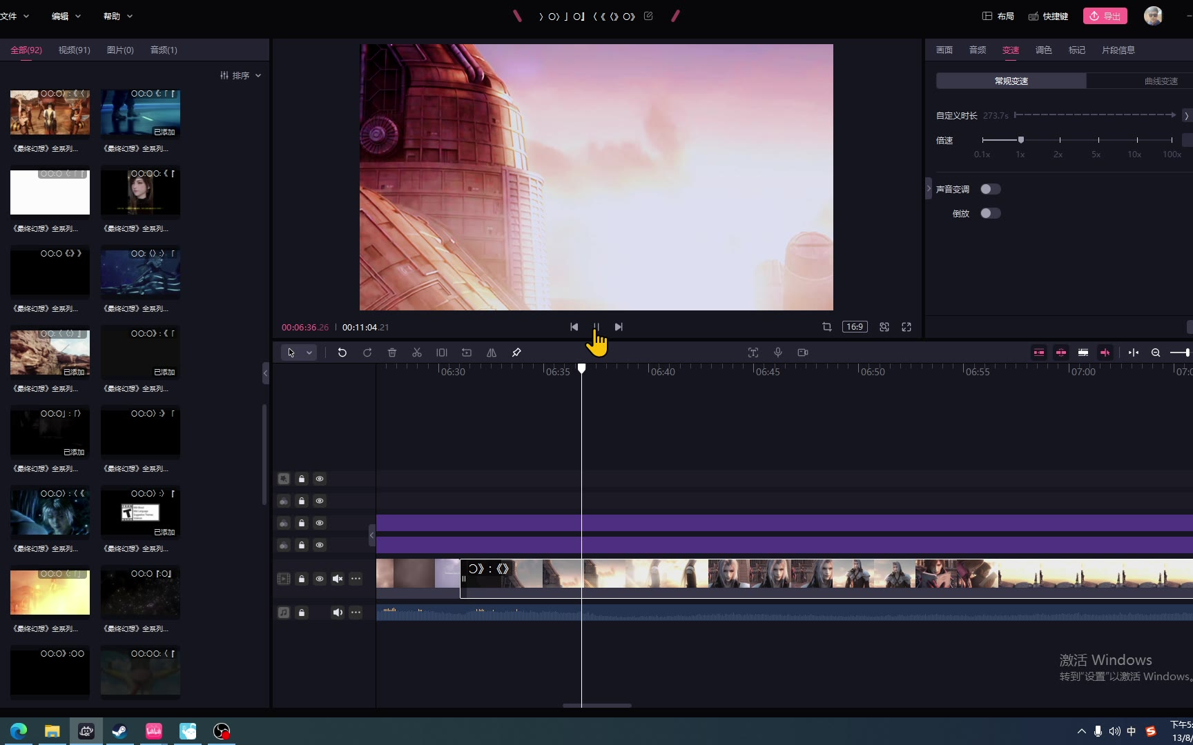Image resolution: width=1193 pixels, height=745 pixels.
Task: Click the edit icon beside the project title
Action: tap(648, 16)
